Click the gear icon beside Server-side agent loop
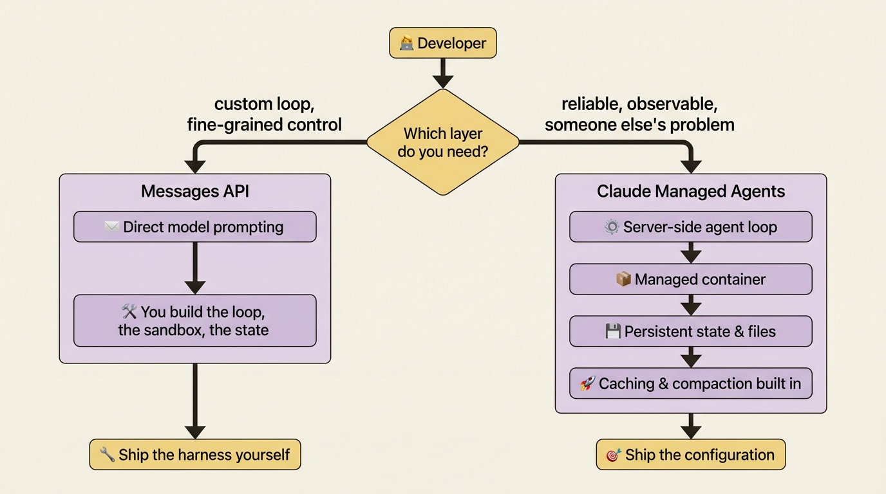886x494 pixels. point(611,227)
